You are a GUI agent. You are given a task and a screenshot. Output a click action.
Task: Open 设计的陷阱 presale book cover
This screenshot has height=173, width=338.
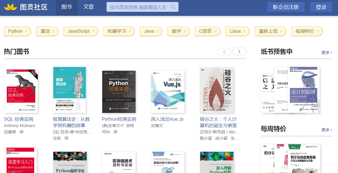click(303, 90)
